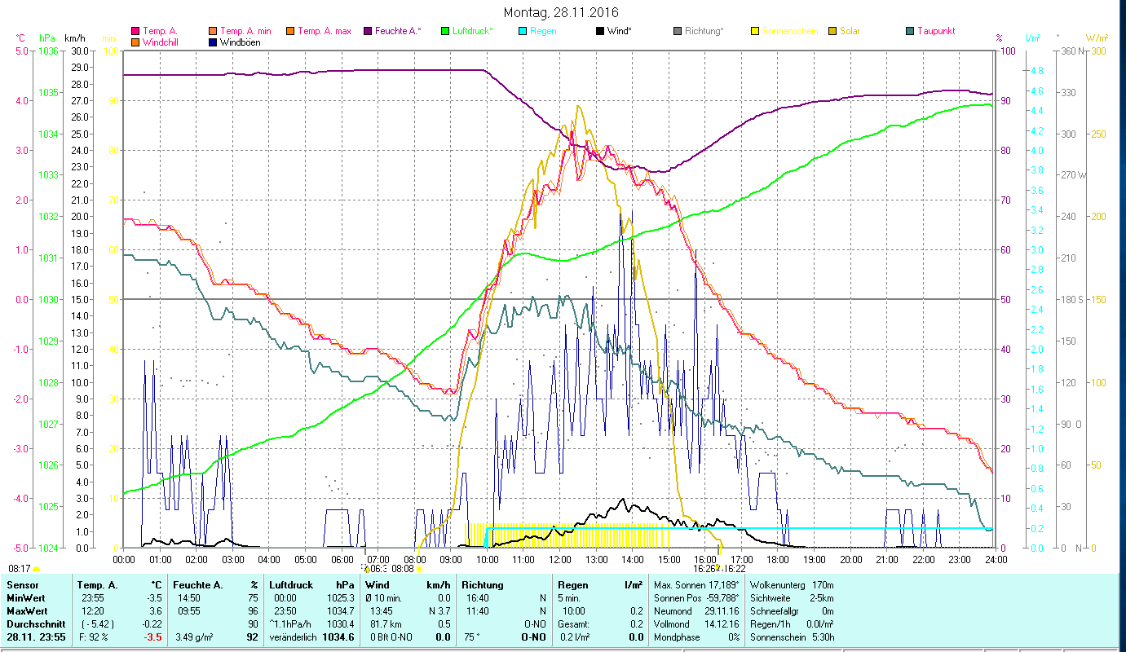Click the pink Temp. A. legend swatch
The width and height of the screenshot is (1126, 652).
click(x=135, y=32)
